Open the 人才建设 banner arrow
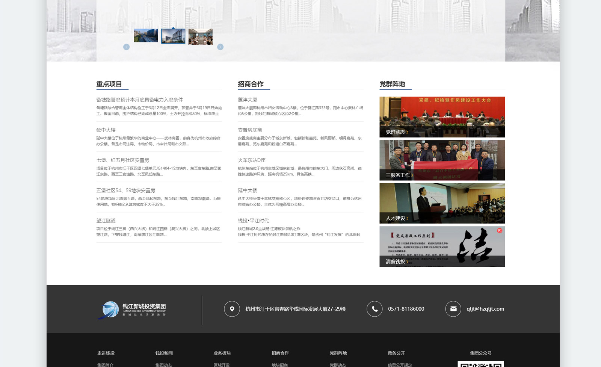This screenshot has height=367, width=601. click(407, 218)
